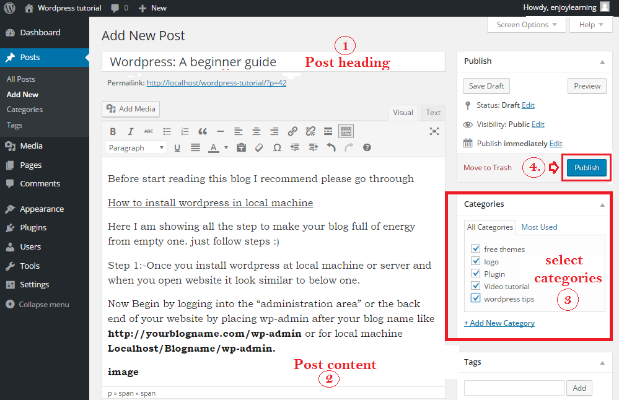The width and height of the screenshot is (619, 400).
Task: Switch to the Text editor tab
Action: point(433,113)
